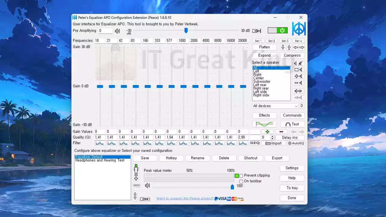Open the MIDI button
This screenshot has height=217, width=386.
click(x=137, y=185)
